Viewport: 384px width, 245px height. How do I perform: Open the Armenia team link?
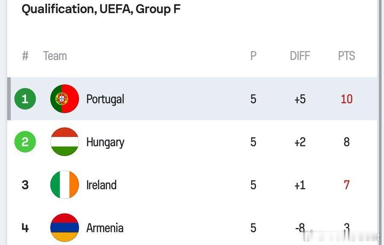click(105, 228)
